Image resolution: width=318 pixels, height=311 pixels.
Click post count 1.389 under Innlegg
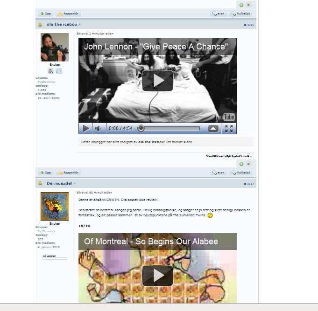(42, 90)
